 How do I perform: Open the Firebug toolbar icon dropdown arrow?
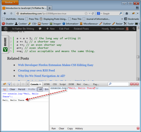(138, 13)
